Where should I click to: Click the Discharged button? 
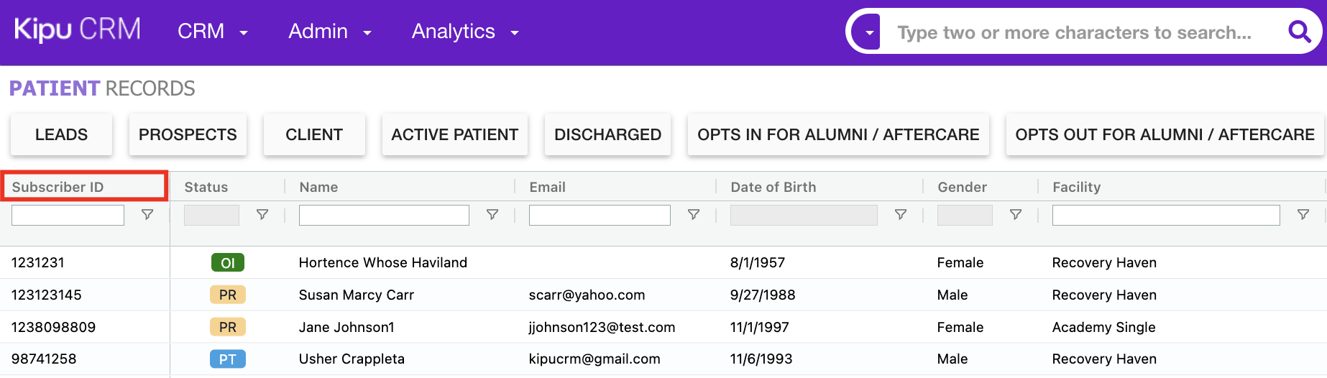pyautogui.click(x=607, y=134)
